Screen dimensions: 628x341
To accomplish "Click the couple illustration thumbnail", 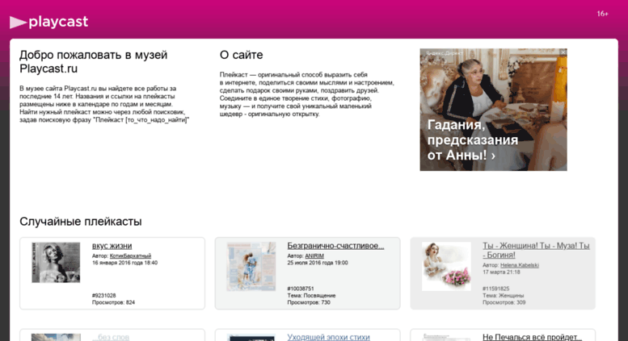I will [x=251, y=266].
